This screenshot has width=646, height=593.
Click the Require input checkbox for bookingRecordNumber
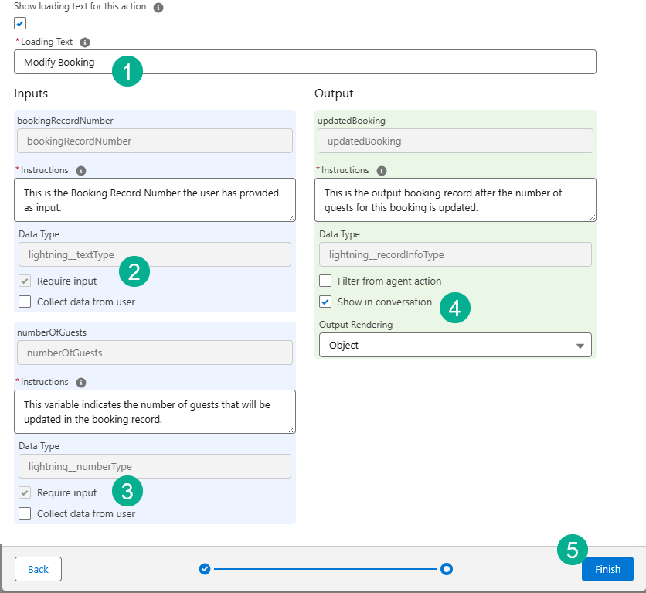click(25, 281)
